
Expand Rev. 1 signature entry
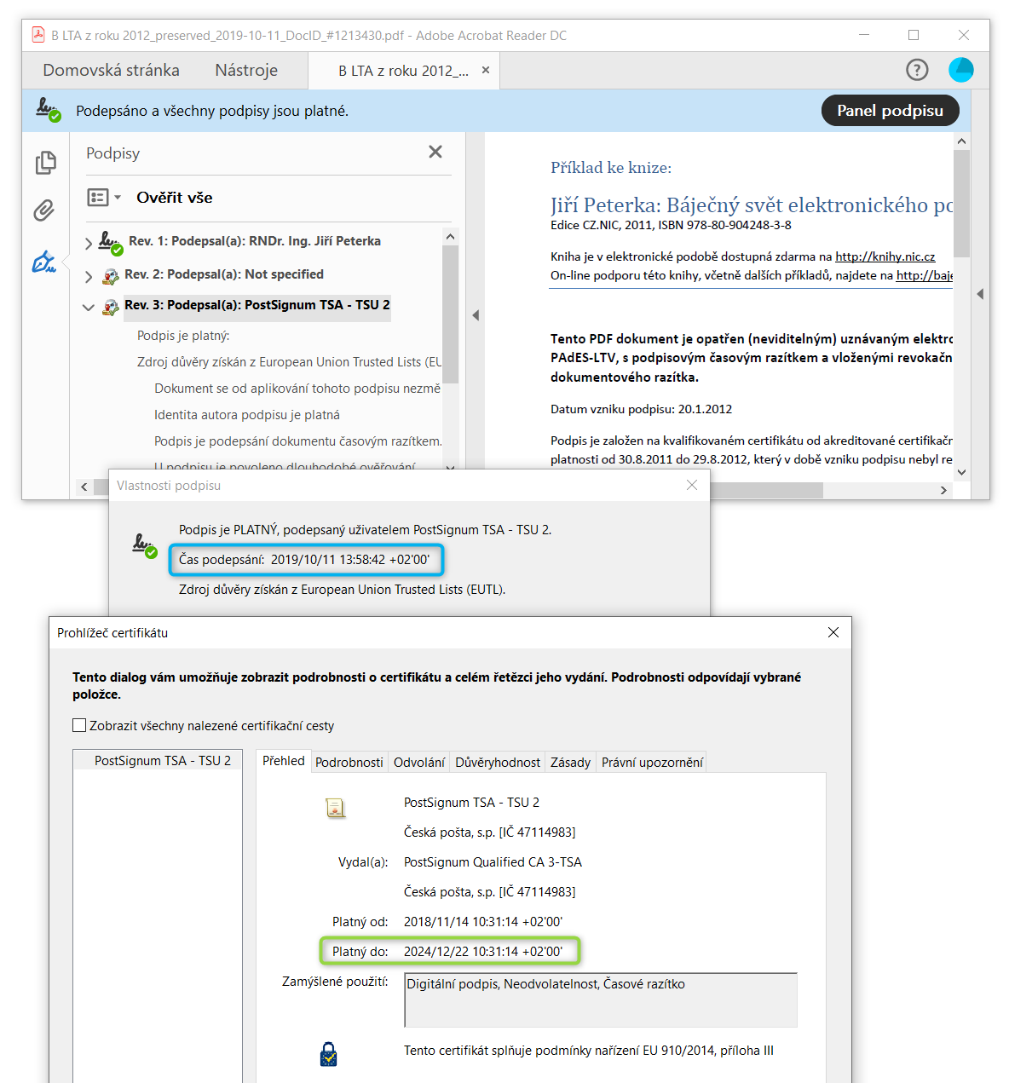[x=89, y=244]
